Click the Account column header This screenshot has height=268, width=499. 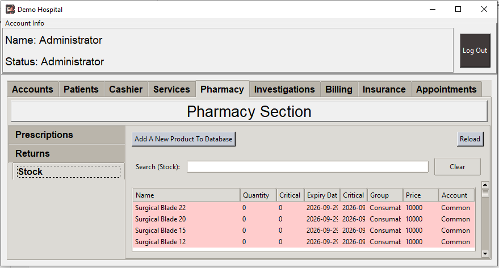[x=456, y=195]
